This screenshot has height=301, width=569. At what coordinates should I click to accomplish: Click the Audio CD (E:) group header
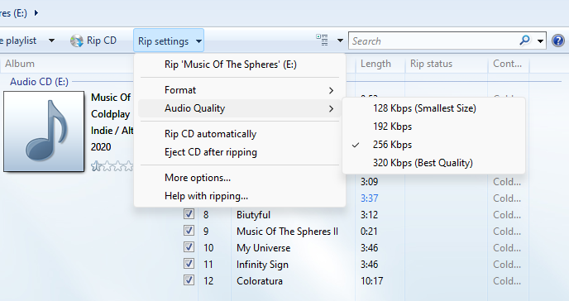[39, 82]
